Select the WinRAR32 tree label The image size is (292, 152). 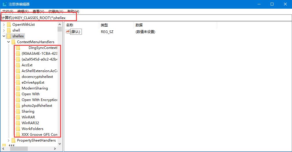pyautogui.click(x=30, y=123)
